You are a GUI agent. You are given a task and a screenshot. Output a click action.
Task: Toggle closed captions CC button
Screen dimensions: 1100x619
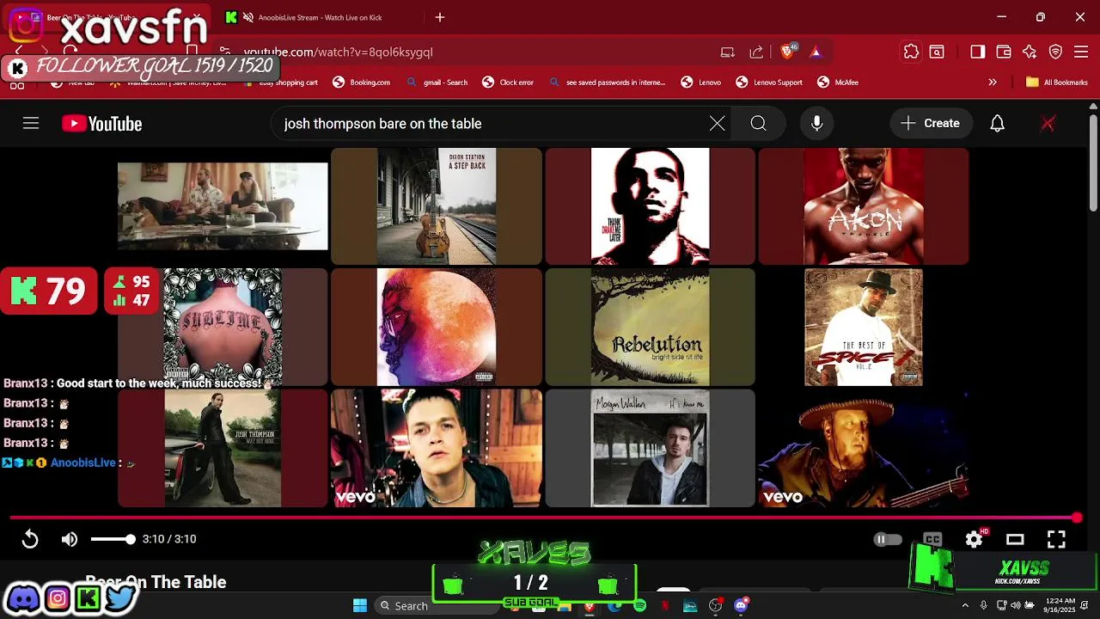tap(932, 539)
